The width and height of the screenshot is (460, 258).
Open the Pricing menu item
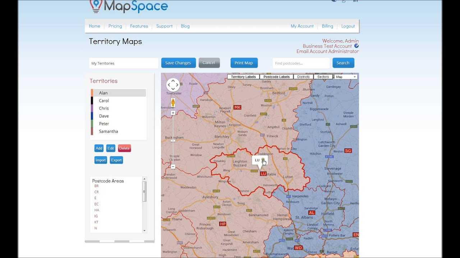pos(115,26)
